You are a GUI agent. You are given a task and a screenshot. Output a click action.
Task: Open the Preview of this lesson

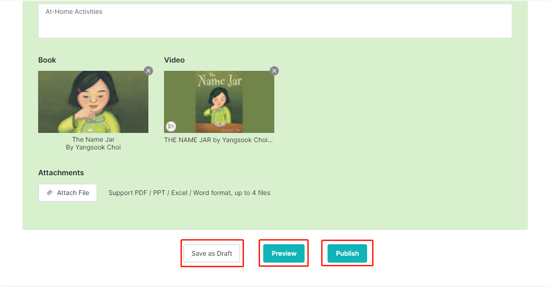pos(284,253)
